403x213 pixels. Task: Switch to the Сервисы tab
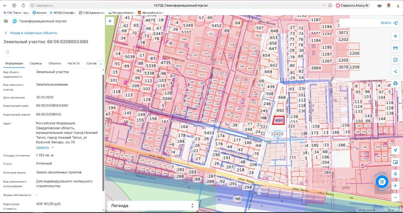click(x=36, y=63)
